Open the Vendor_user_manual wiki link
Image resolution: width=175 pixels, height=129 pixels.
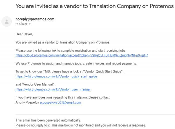[x=53, y=89]
